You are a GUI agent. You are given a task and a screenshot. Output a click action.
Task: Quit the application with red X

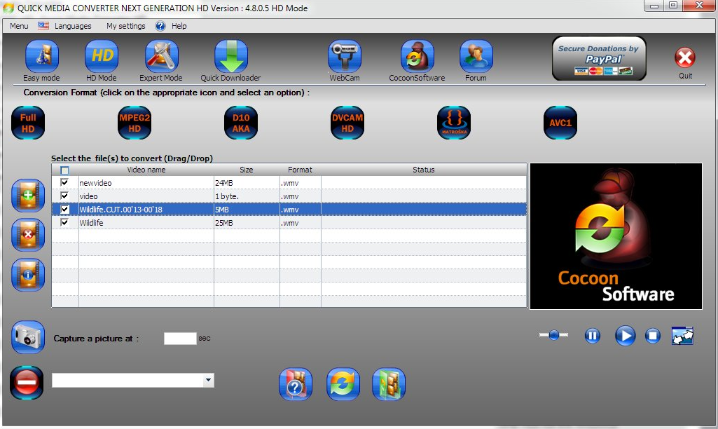tap(685, 57)
